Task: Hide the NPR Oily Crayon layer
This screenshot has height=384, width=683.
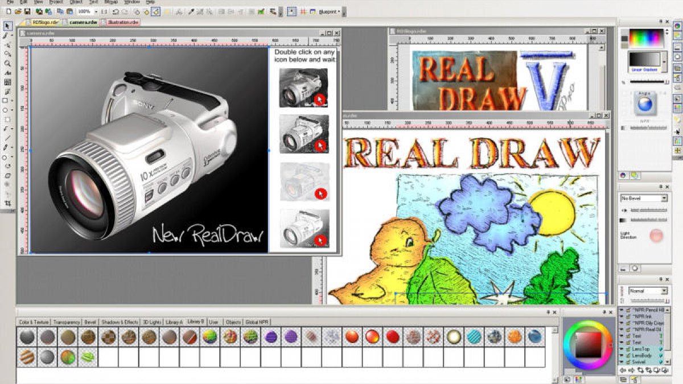Action: pyautogui.click(x=622, y=323)
